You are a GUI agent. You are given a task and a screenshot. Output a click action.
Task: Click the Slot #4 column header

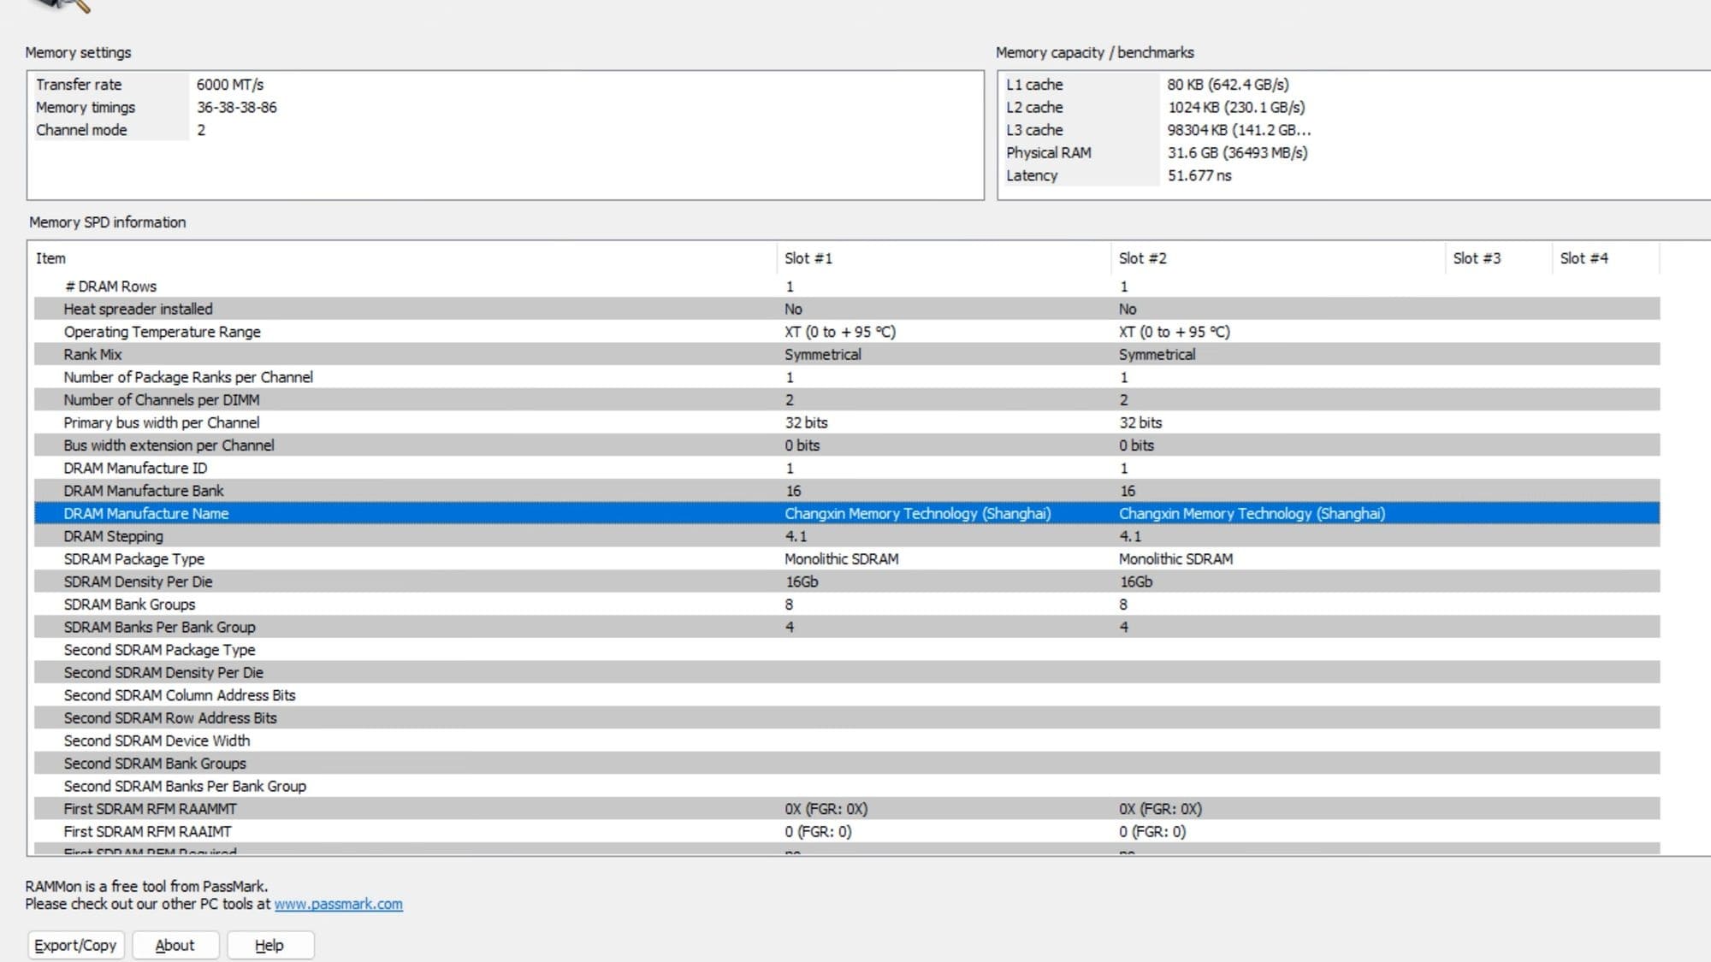point(1584,258)
